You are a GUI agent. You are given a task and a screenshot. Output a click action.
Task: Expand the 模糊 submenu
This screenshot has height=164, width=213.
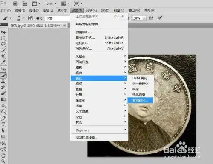[x=99, y=68]
